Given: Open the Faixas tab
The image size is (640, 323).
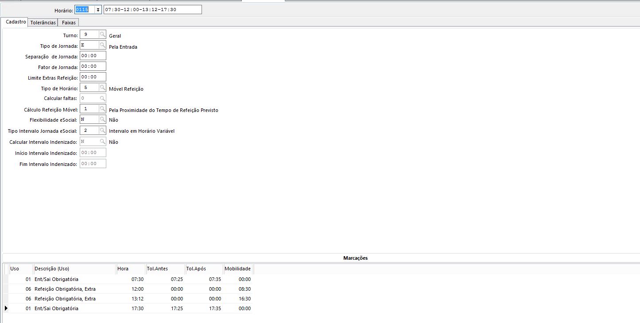Looking at the screenshot, I should [x=69, y=23].
